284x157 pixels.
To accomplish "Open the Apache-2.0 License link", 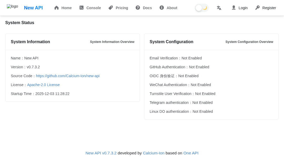I will [x=43, y=85].
